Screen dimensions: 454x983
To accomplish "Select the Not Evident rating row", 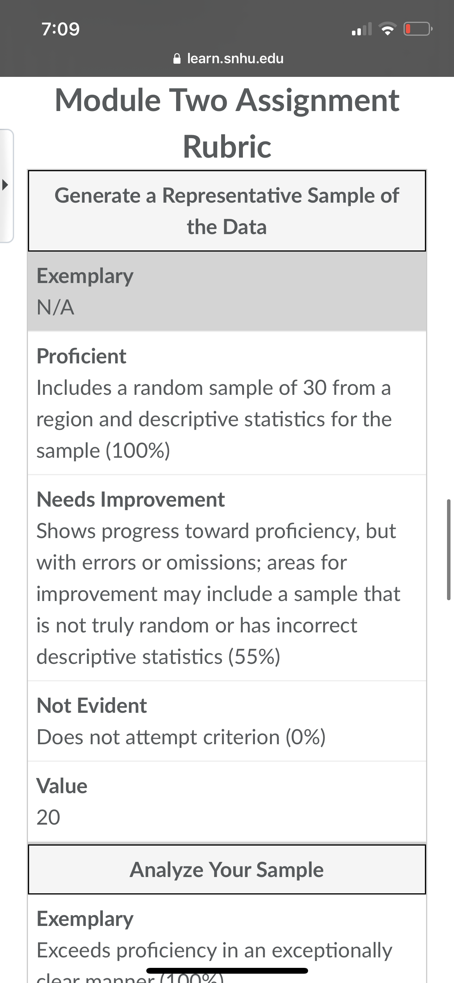I will point(227,721).
